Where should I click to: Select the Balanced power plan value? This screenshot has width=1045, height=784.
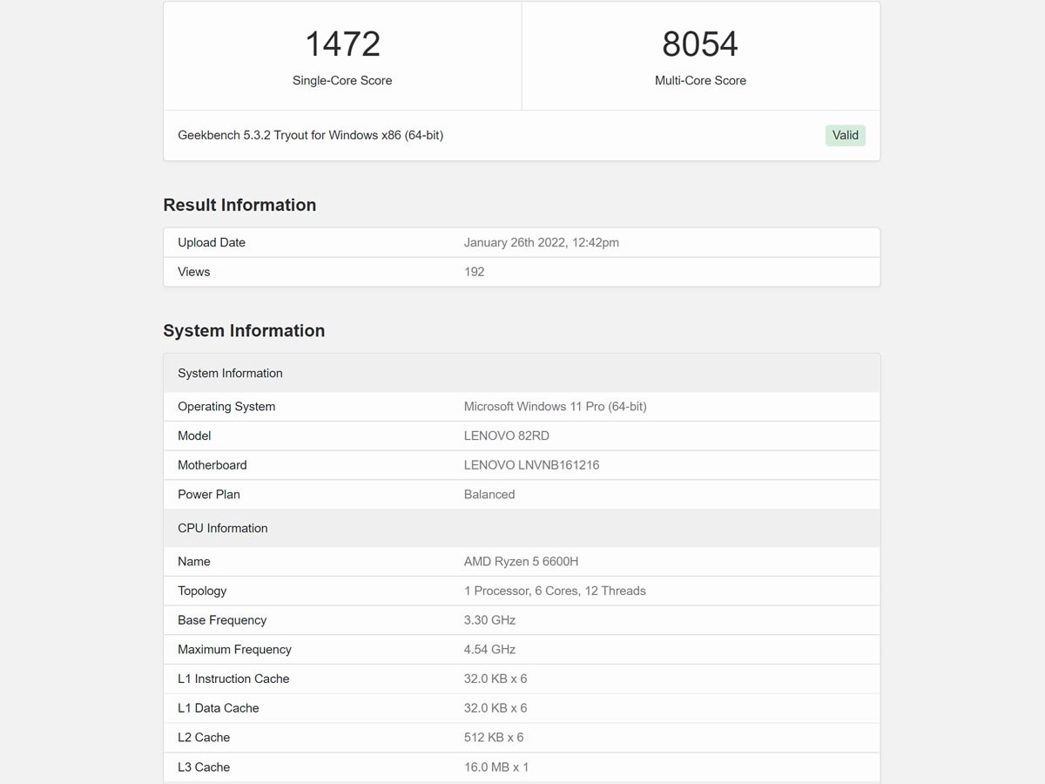coord(489,494)
